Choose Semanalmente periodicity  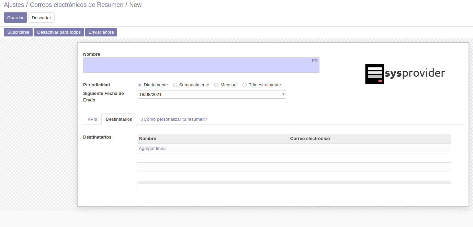pyautogui.click(x=175, y=85)
